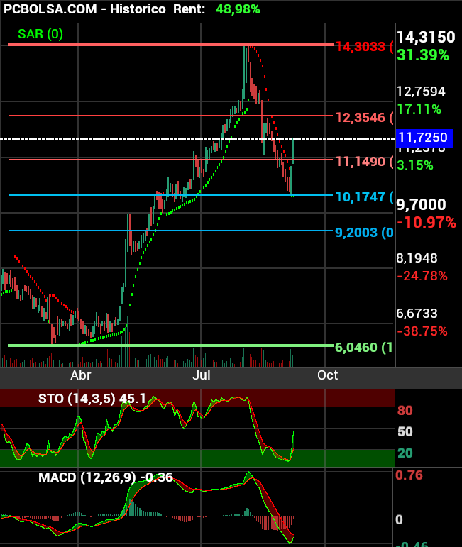
Task: Click the Abr date on time axis
Action: point(81,375)
